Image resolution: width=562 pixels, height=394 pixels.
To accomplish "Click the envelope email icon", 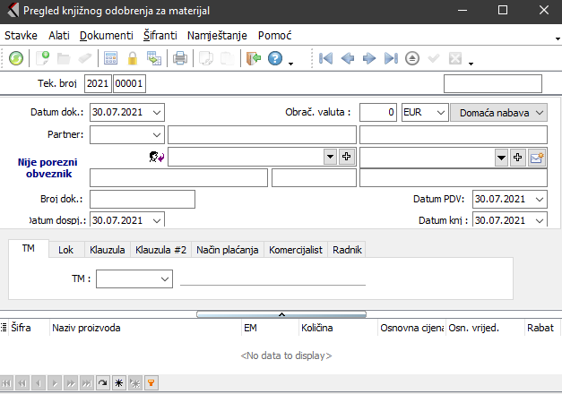I will coord(537,157).
